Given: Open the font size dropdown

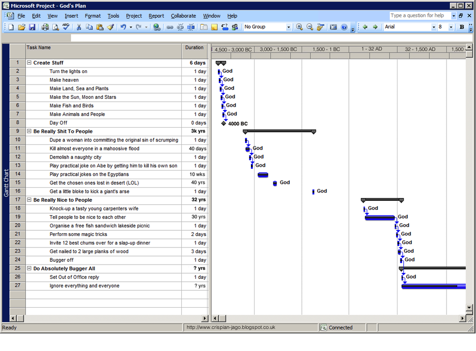Looking at the screenshot, I should pyautogui.click(x=451, y=27).
